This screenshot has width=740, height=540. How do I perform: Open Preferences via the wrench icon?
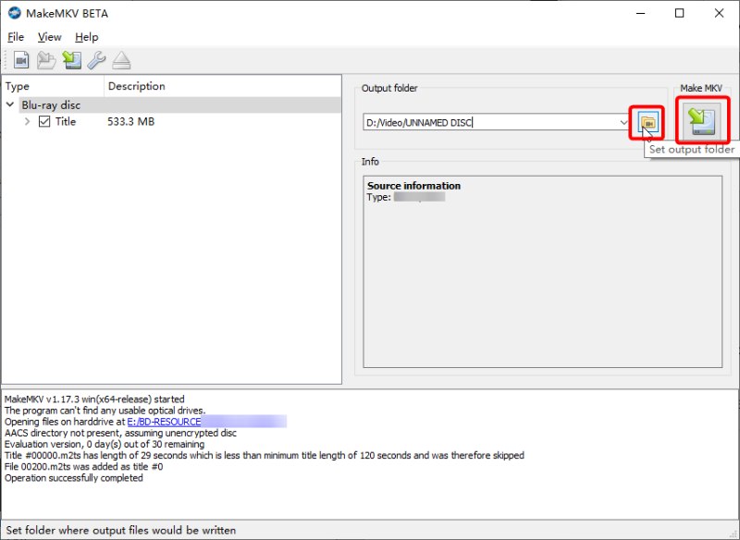(x=97, y=60)
